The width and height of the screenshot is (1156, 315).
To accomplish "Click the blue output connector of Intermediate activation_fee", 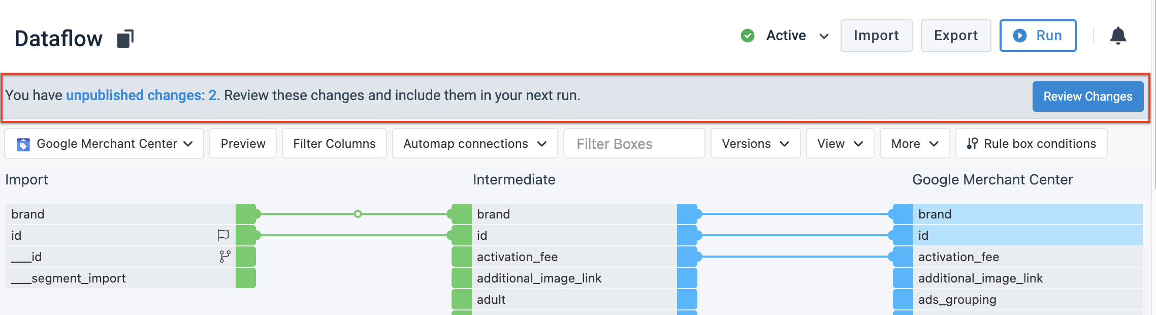I will point(687,257).
